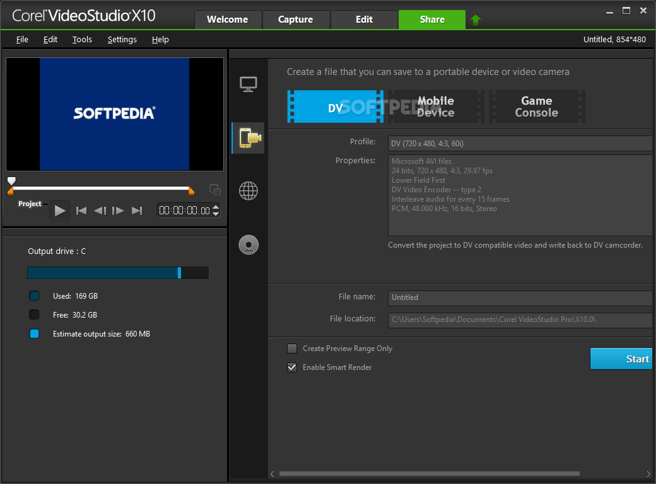The image size is (656, 484).
Task: Maximize the VideoStudio window
Action: point(626,11)
